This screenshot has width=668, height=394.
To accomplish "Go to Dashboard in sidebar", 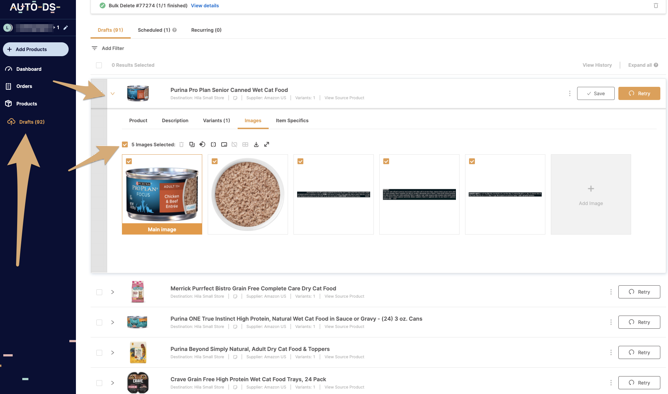I will click(x=23, y=69).
